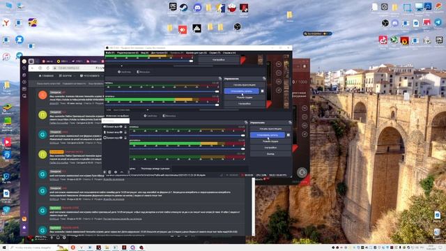Click the Выход button in OBS controls
This screenshot has height=251, width=446.
[x=270, y=153]
